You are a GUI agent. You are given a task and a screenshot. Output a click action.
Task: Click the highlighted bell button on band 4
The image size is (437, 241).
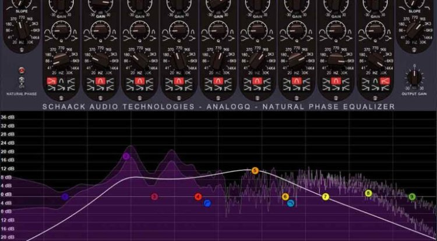(x=179, y=81)
